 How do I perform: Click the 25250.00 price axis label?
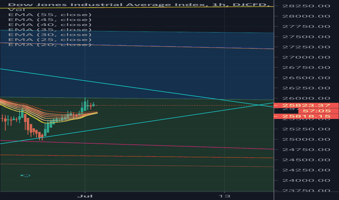(x=306, y=129)
